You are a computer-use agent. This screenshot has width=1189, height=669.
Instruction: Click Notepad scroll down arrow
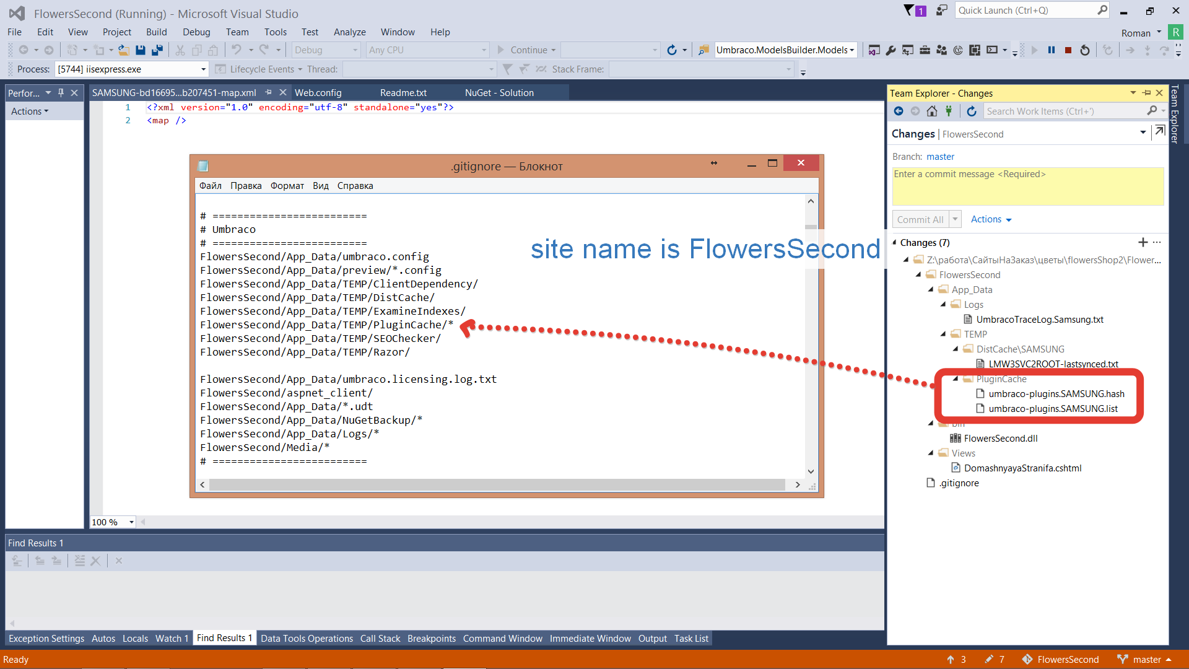tap(811, 471)
